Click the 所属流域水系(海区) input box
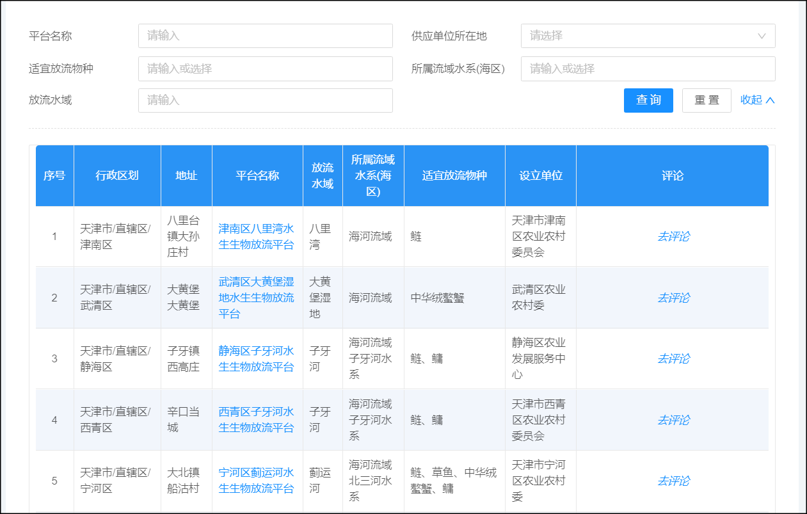 [648, 68]
